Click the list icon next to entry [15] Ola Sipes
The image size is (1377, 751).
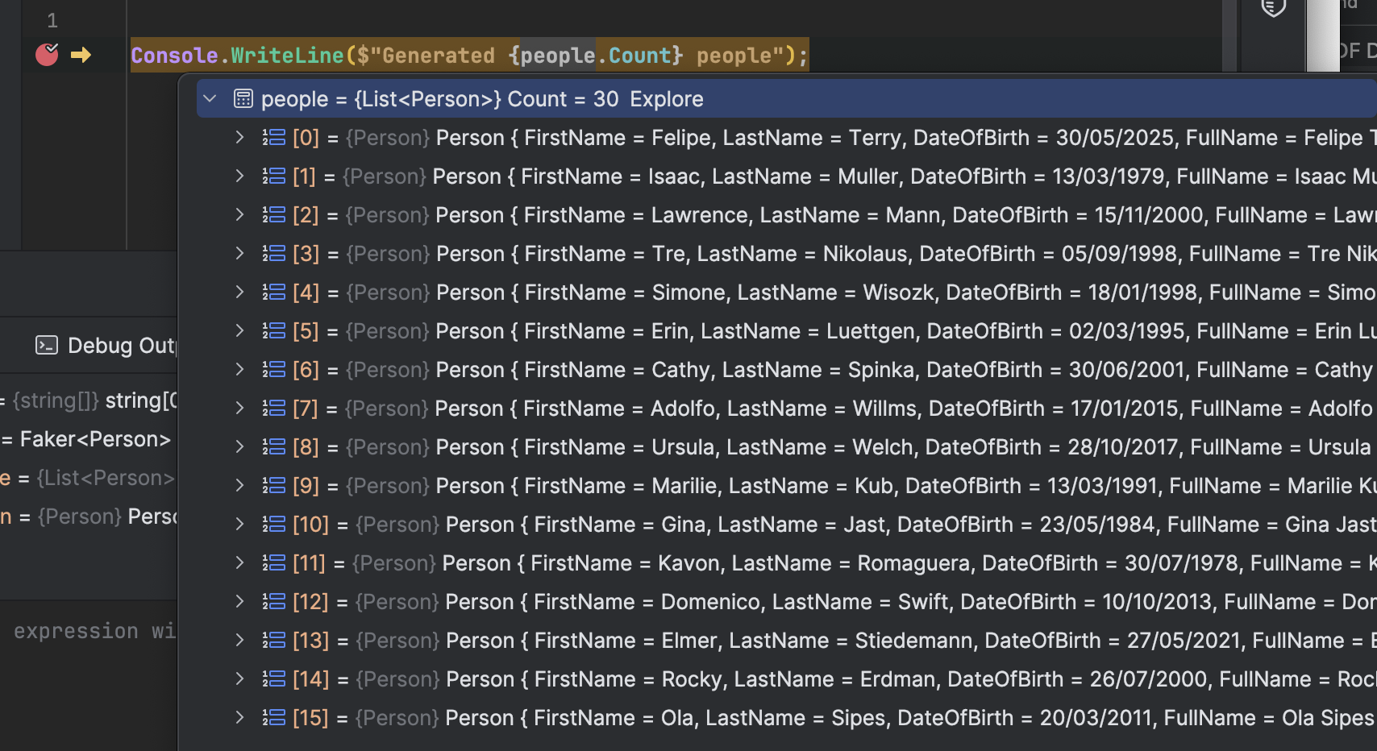[273, 717]
